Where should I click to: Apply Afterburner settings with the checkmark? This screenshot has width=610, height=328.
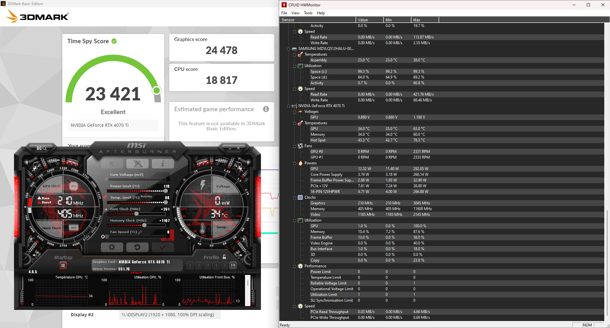[x=163, y=247]
